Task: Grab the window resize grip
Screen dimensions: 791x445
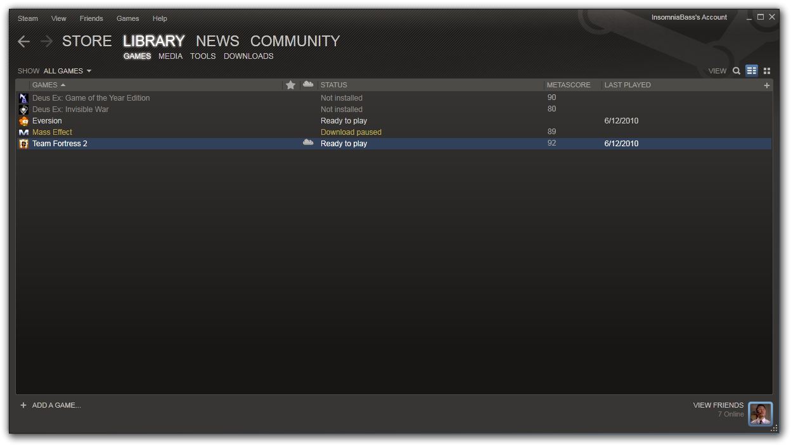Action: 774,429
